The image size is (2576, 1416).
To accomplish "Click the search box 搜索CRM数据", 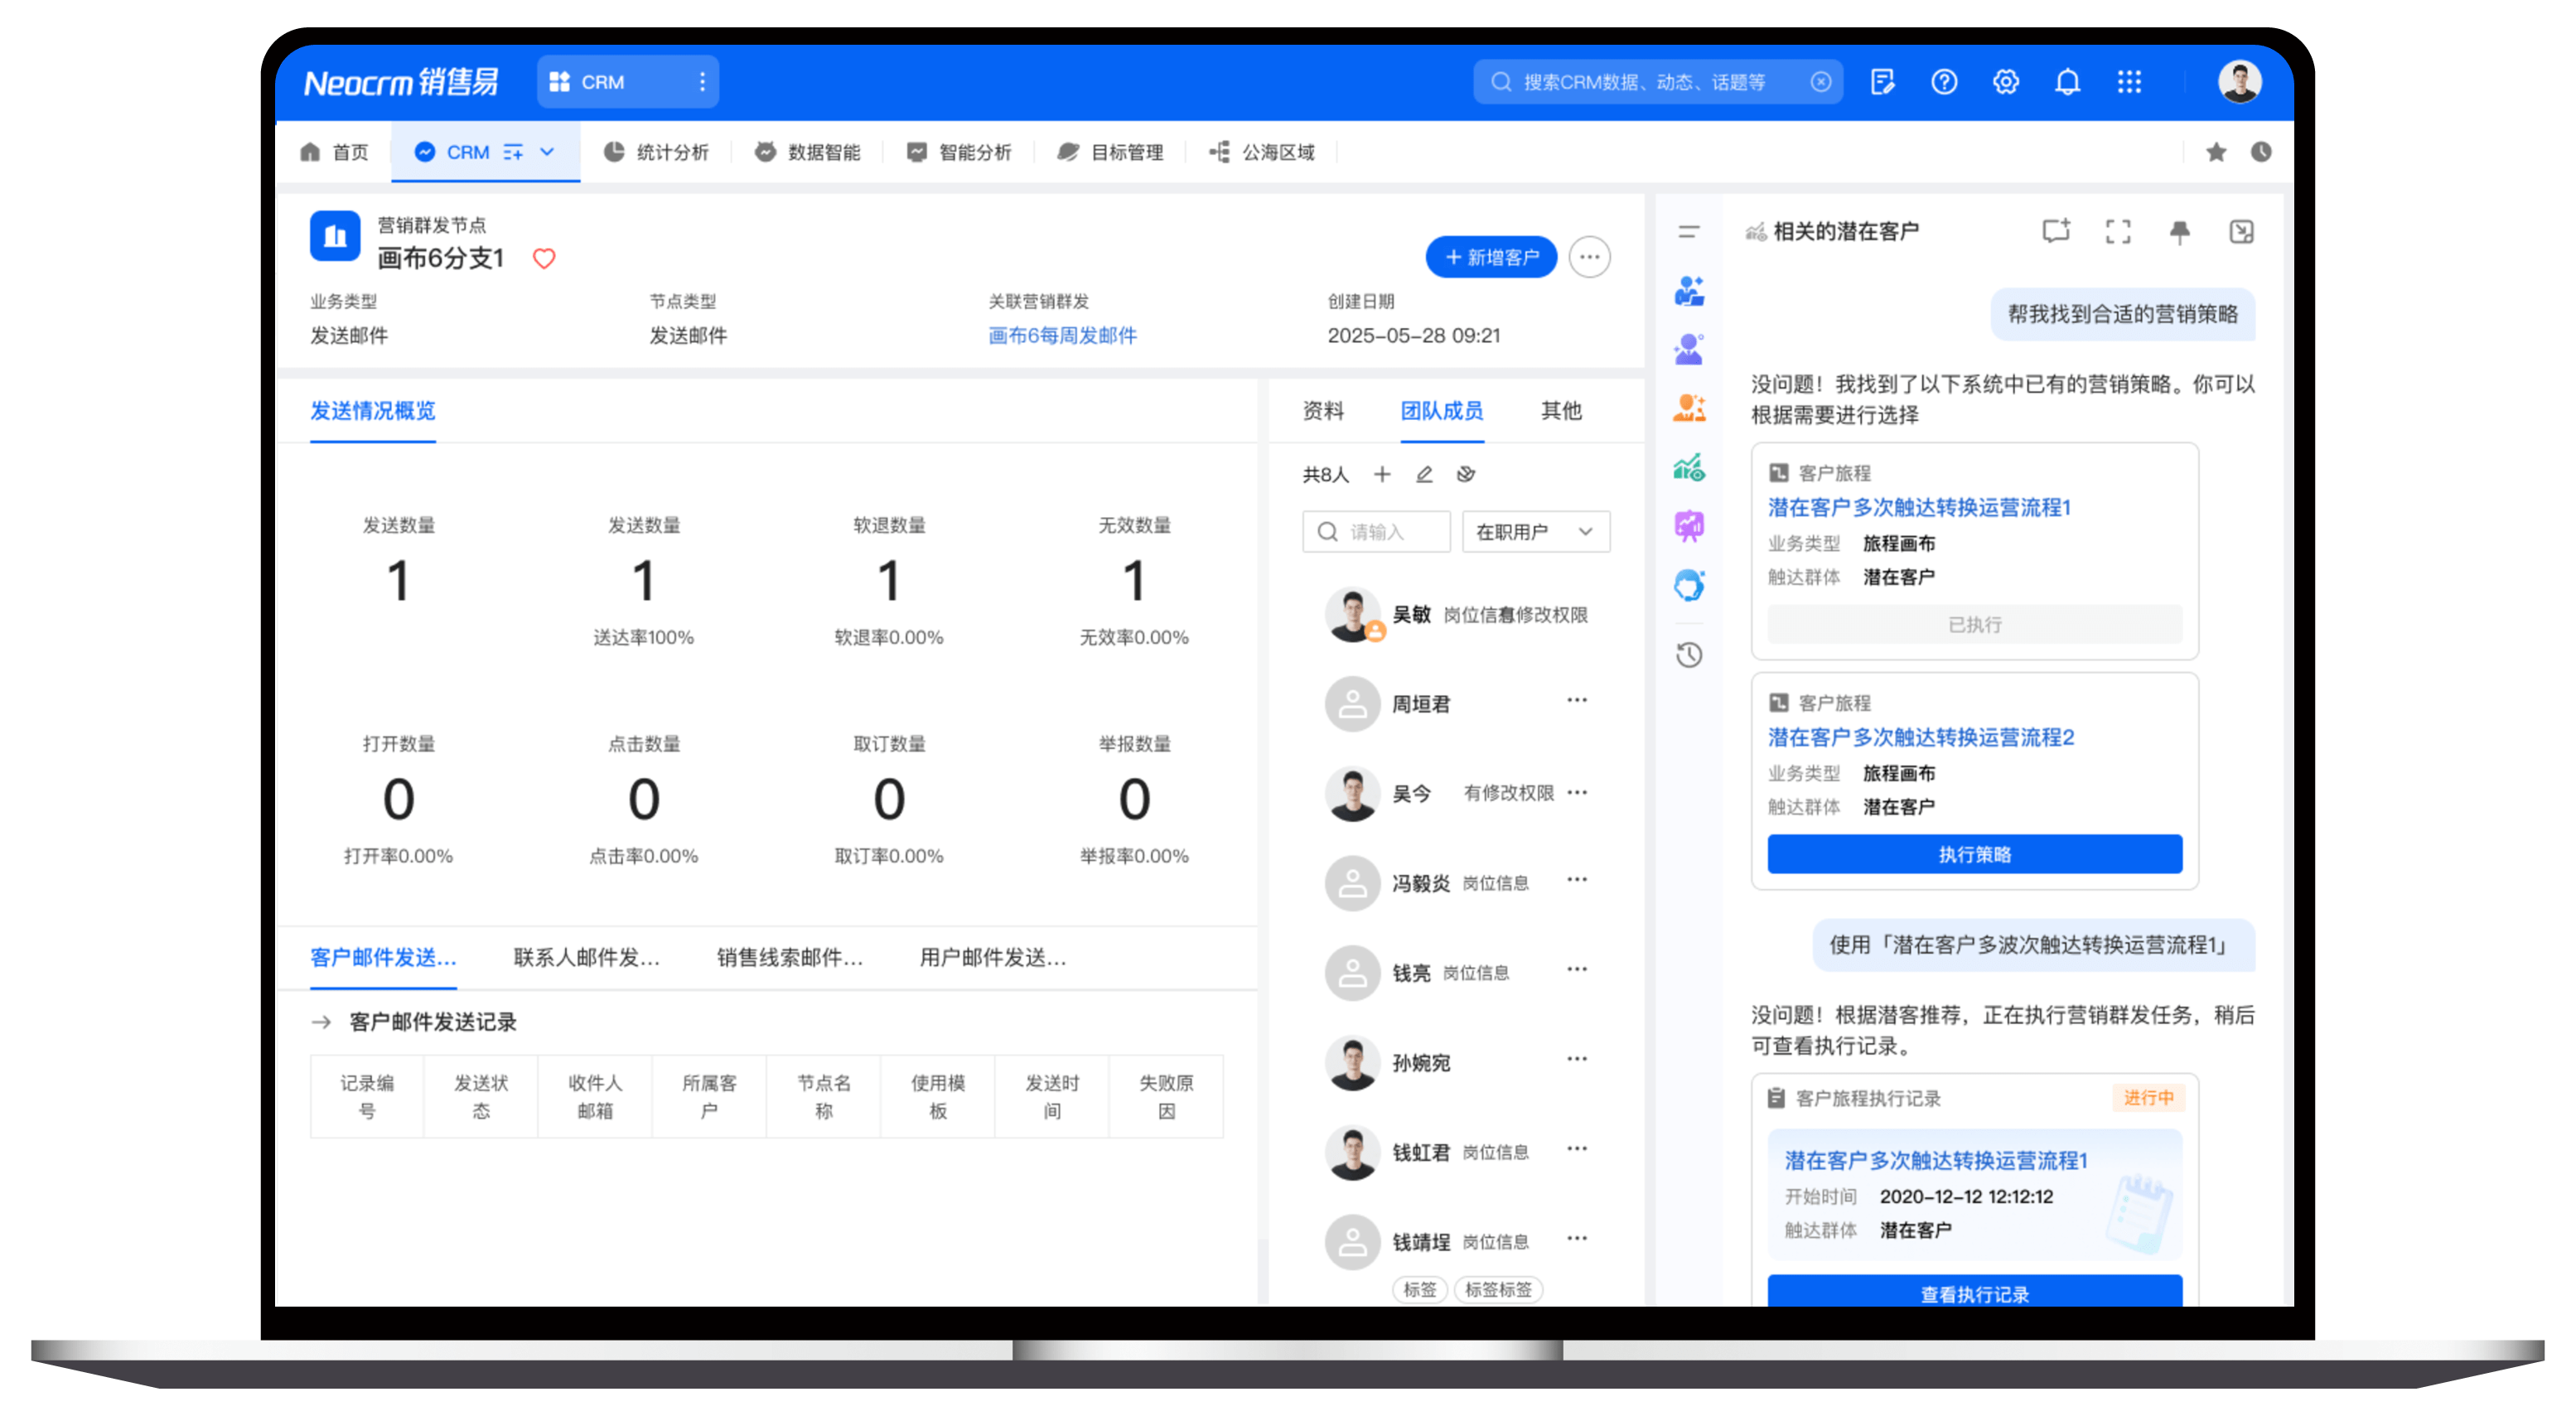I will pos(1658,82).
